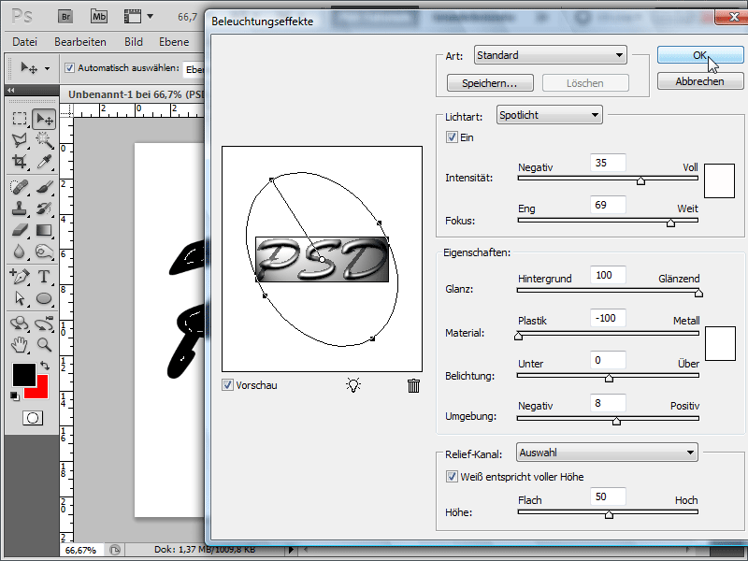The height and width of the screenshot is (561, 748).
Task: Select the Move tool in toolbox
Action: pyautogui.click(x=44, y=119)
